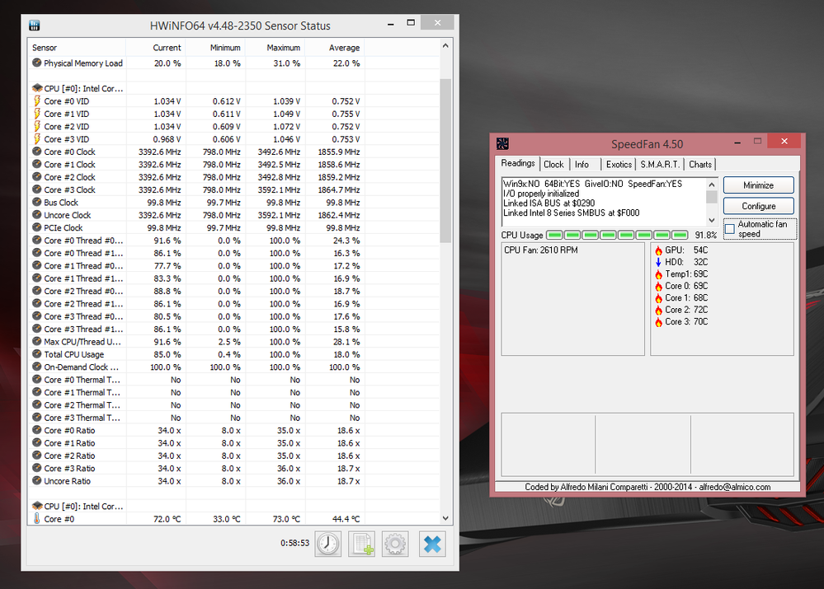This screenshot has width=824, height=589.
Task: Open the Charts tab in SpeedFan
Action: coord(700,164)
